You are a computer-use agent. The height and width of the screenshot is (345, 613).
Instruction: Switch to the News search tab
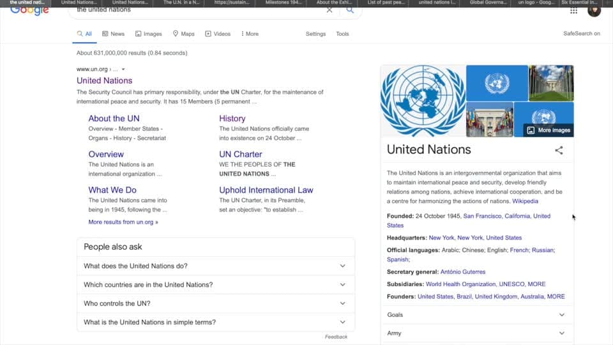tap(114, 34)
